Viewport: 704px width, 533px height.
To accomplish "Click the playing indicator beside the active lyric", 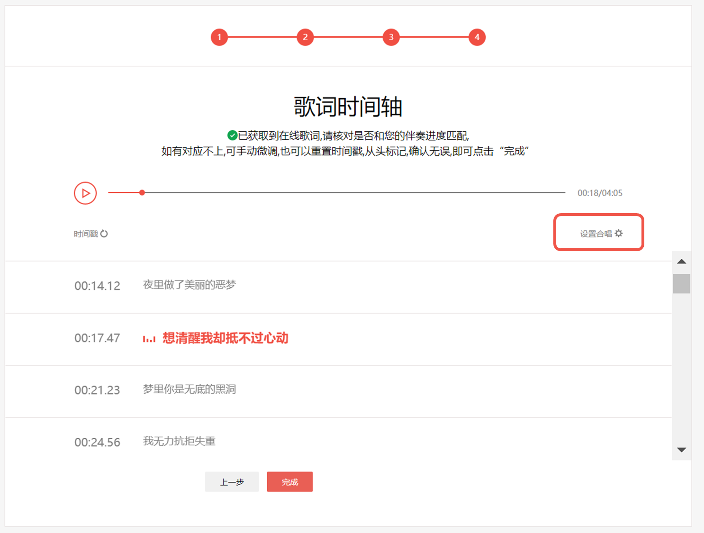I will pyautogui.click(x=149, y=338).
